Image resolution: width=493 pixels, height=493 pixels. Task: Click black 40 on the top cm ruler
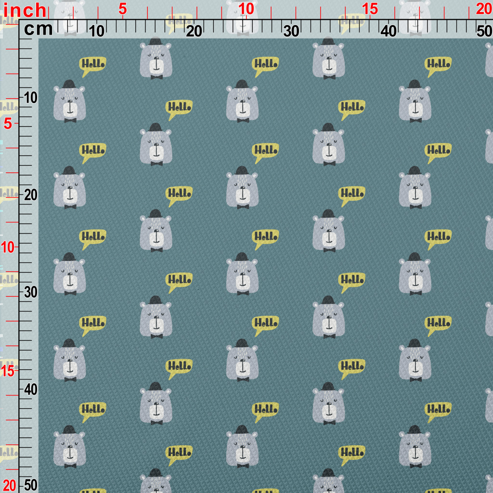point(389,31)
